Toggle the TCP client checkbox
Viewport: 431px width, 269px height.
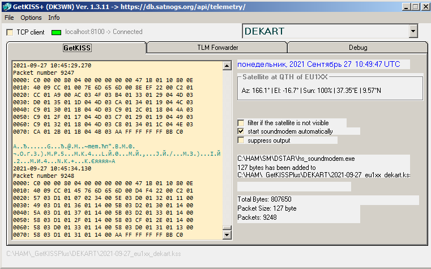point(10,32)
